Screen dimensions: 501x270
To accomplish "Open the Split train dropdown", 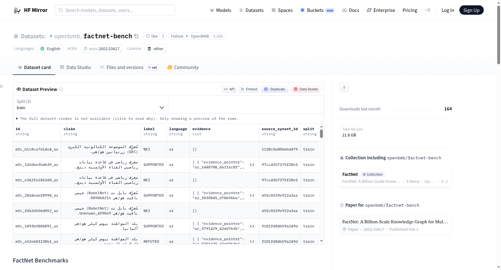I will 90,104.
